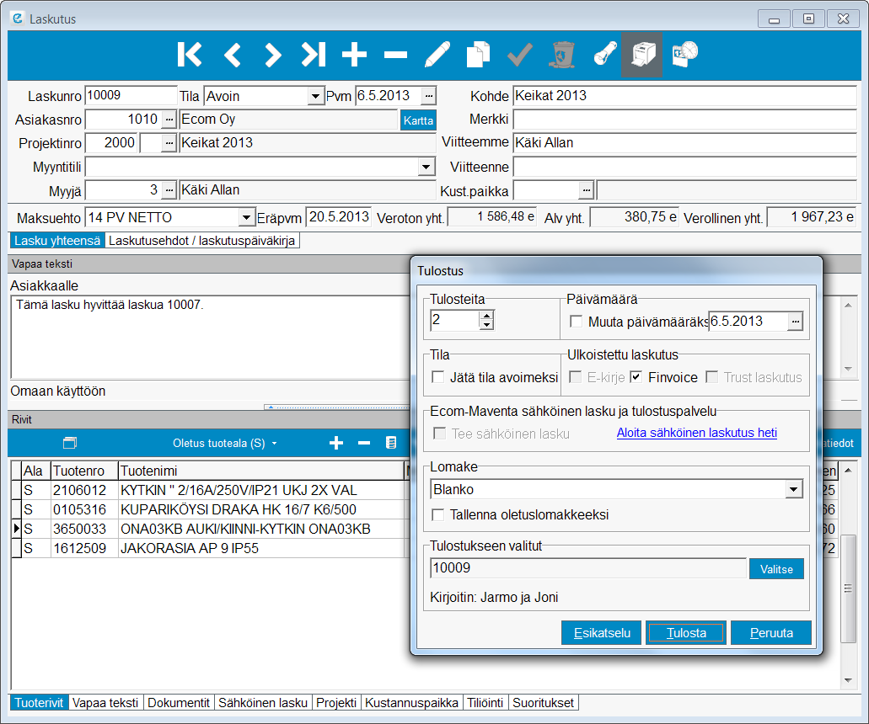This screenshot has height=724, width=869.
Task: Open Aloita sähköinen laskutus heti link
Action: tap(697, 433)
